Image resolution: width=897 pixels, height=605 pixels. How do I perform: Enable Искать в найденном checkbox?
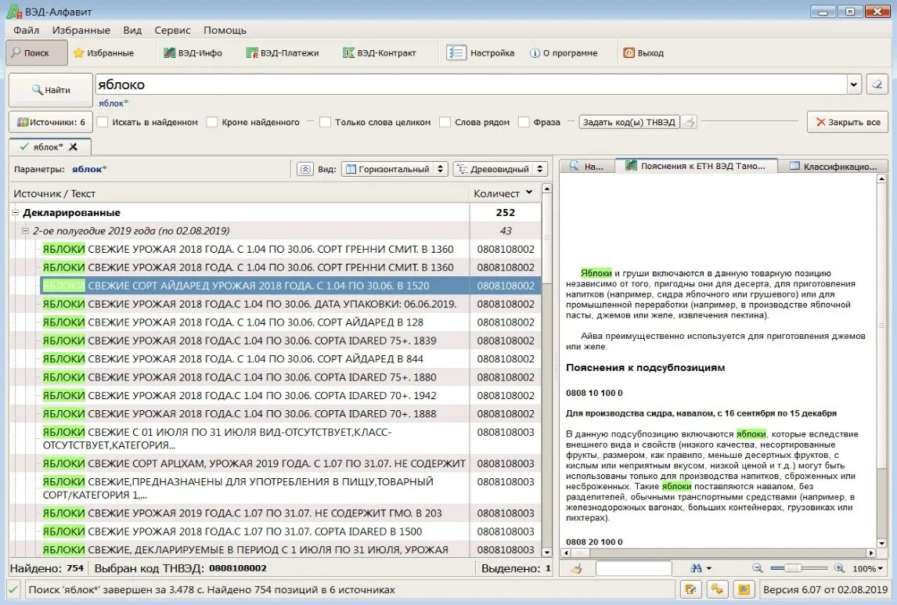[x=103, y=122]
